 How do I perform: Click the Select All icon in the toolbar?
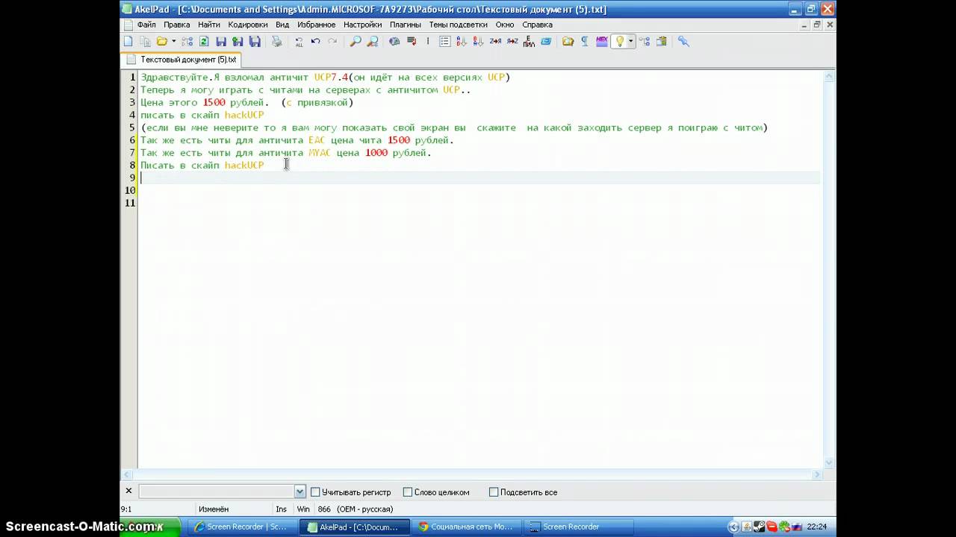click(299, 42)
